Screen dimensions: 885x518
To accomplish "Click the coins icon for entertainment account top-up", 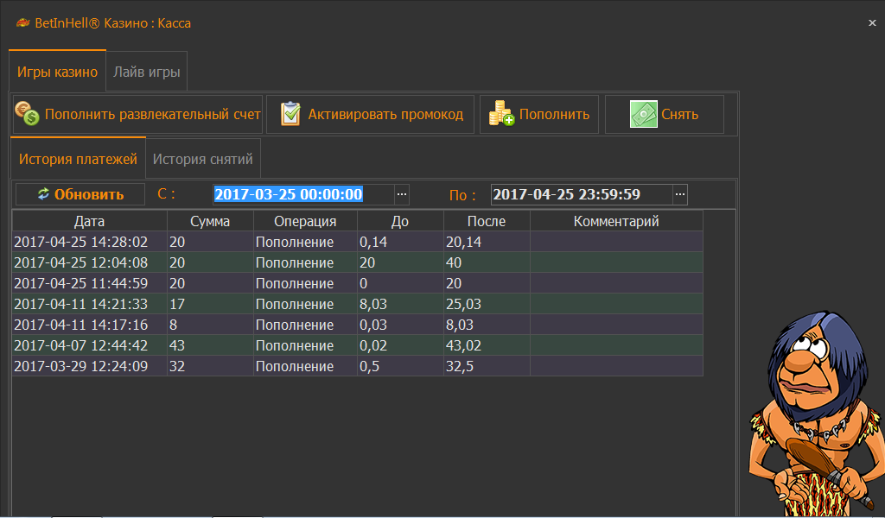I will (28, 114).
